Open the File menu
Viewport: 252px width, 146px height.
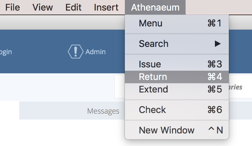coord(12,7)
